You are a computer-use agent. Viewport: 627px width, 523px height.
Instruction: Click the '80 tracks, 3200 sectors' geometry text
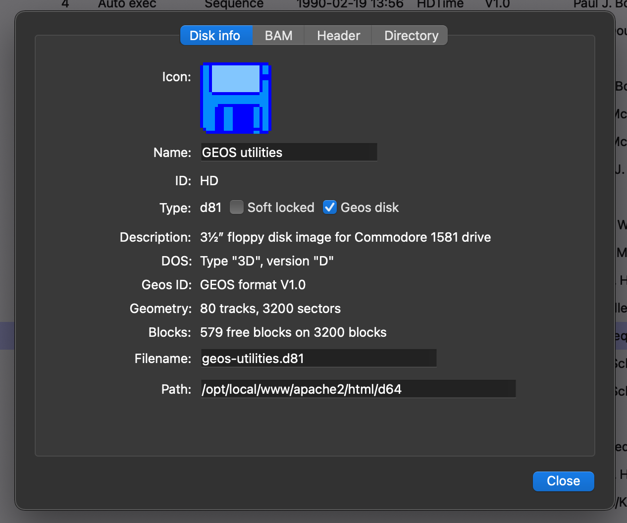[x=270, y=309]
